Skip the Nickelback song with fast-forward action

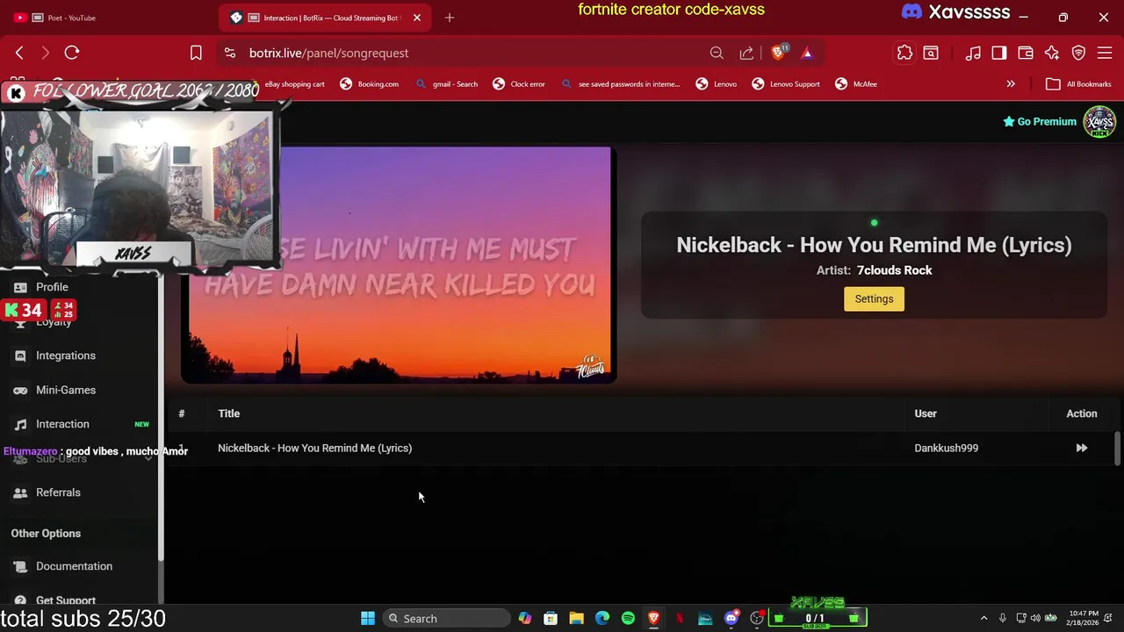point(1082,448)
